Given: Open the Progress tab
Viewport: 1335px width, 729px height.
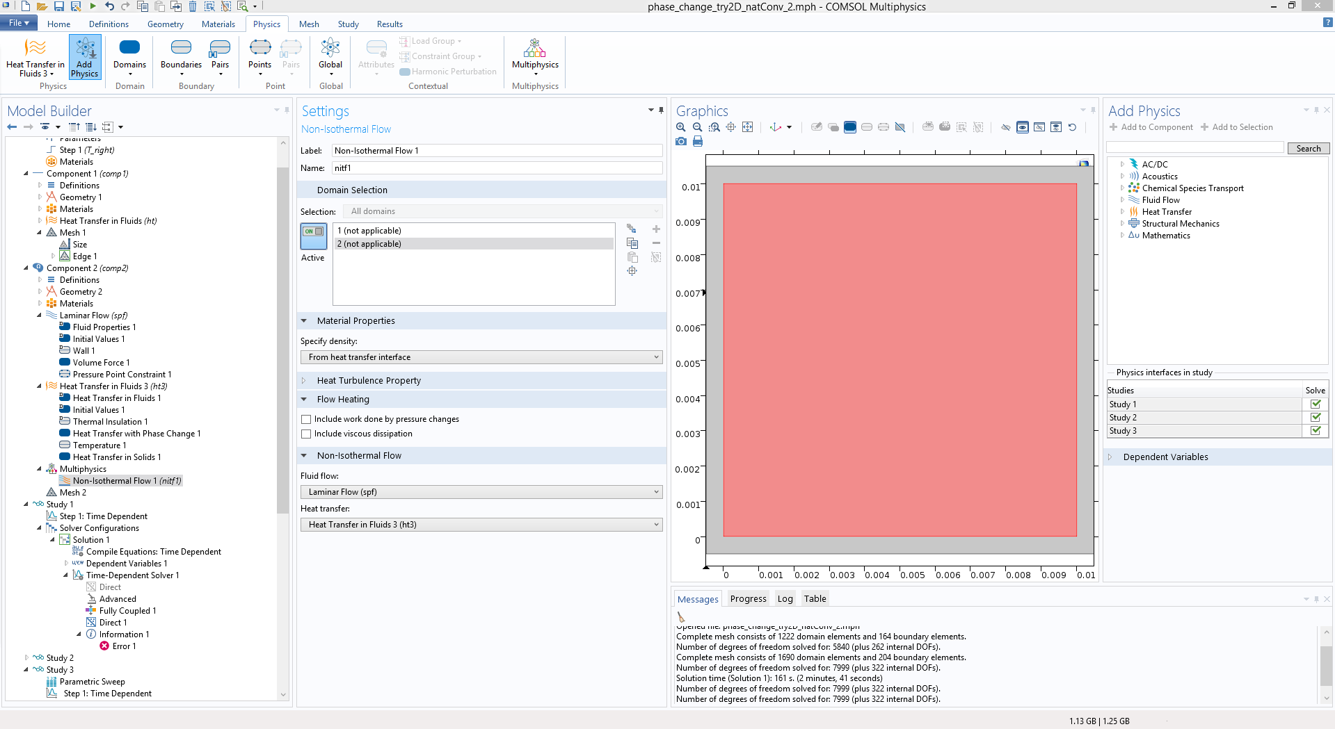Looking at the screenshot, I should pos(748,598).
